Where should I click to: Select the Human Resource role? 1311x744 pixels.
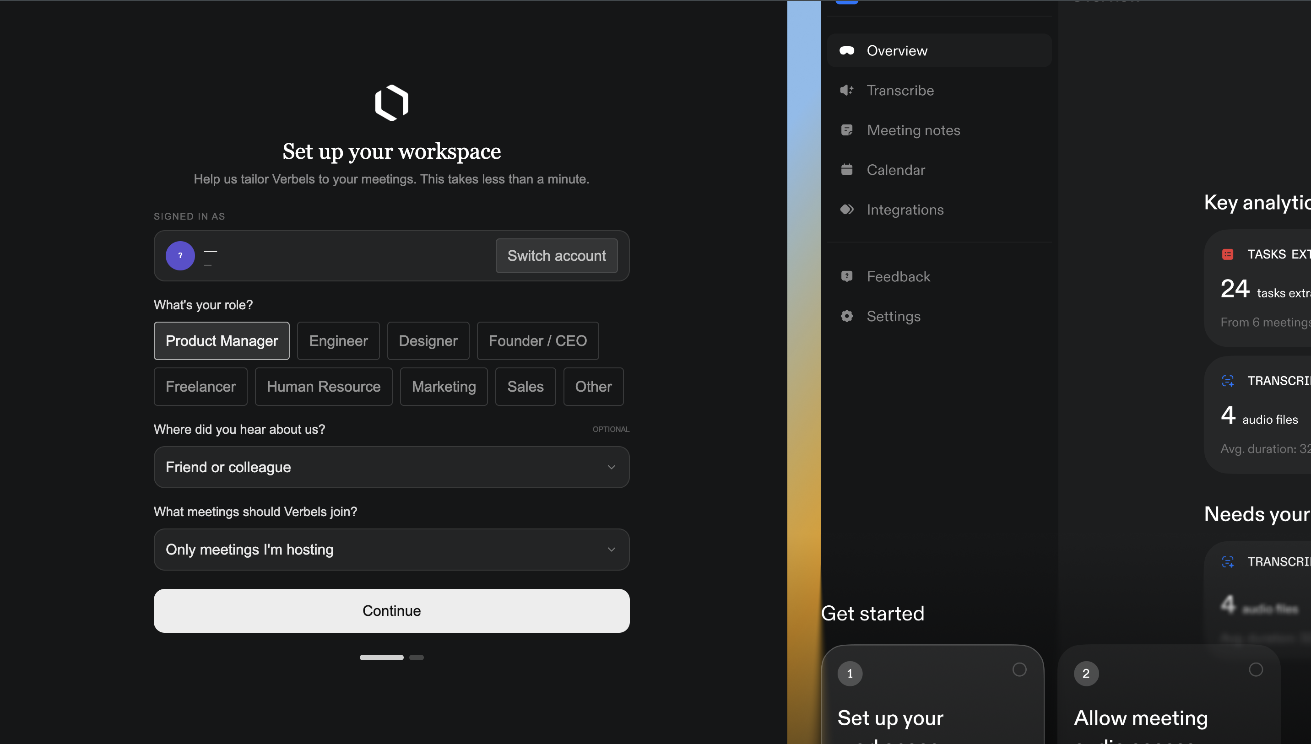point(324,387)
